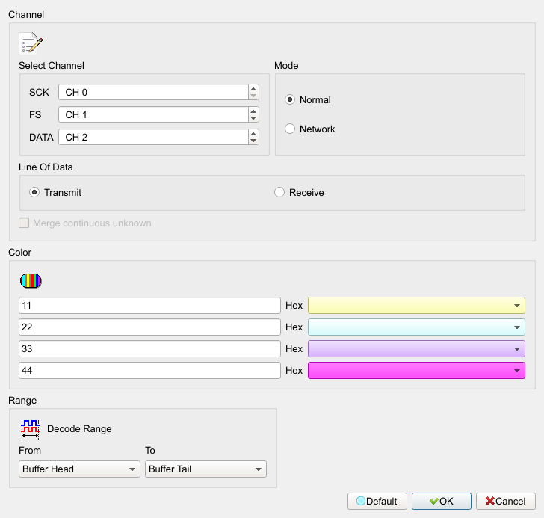544x518 pixels.
Task: Click the color value field containing 33
Action: [149, 348]
